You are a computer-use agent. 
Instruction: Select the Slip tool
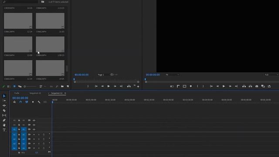(4, 115)
